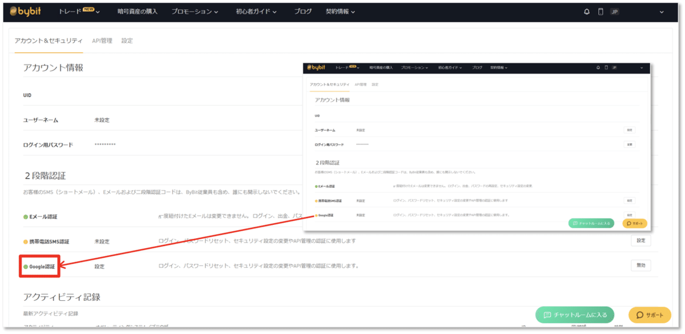
Task: Click the 無効 button in the main Google認証 row
Action: (x=640, y=265)
